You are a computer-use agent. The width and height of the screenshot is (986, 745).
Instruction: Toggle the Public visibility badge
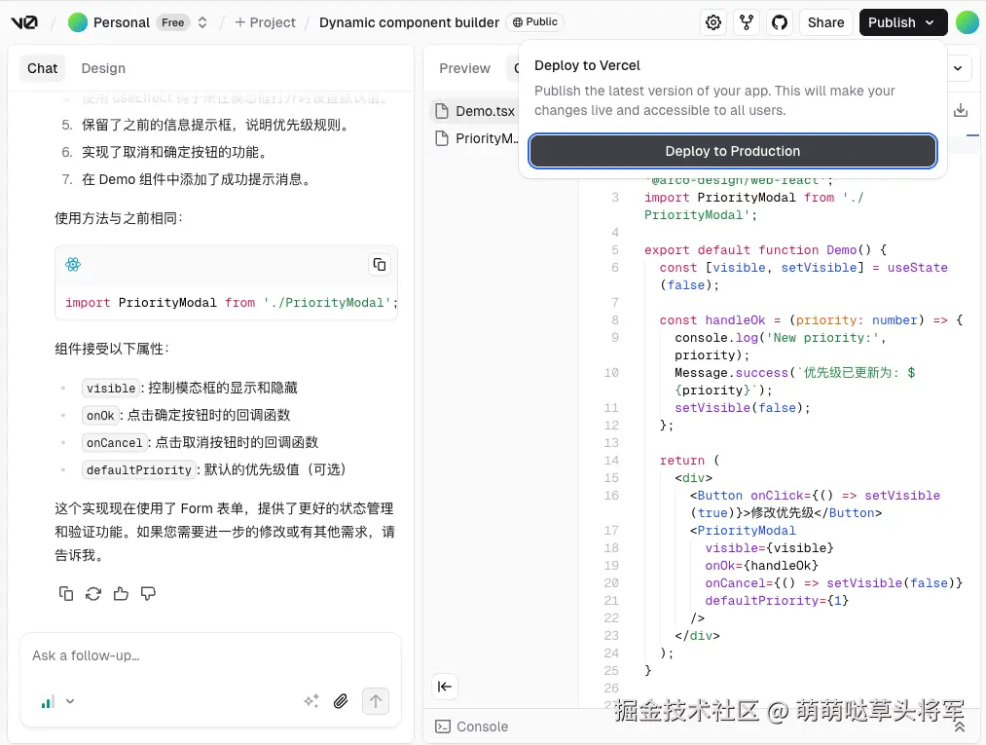[534, 21]
